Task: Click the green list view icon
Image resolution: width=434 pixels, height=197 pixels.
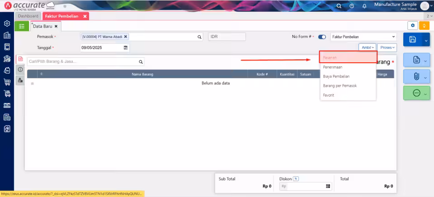Action: point(22,26)
